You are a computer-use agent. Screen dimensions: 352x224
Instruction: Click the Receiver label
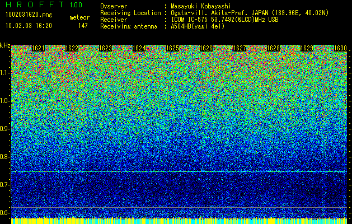point(114,20)
